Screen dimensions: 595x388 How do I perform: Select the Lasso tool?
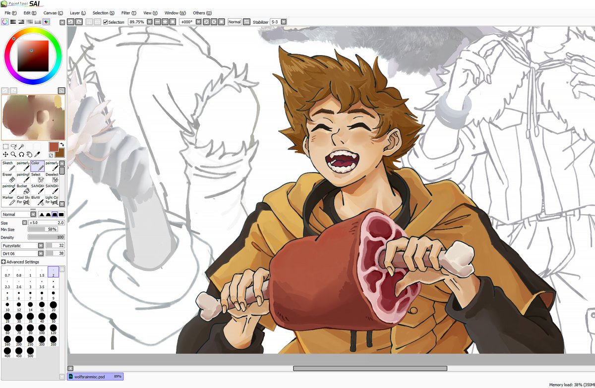[14, 146]
